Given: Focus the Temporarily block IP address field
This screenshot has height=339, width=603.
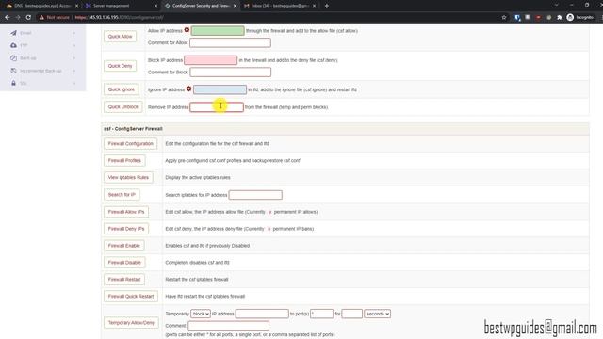Looking at the screenshot, I should coord(262,314).
